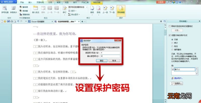Screen dimensions: 201x103
Task: Click the new document icon in quick toolbar
Action: pos(2,21)
